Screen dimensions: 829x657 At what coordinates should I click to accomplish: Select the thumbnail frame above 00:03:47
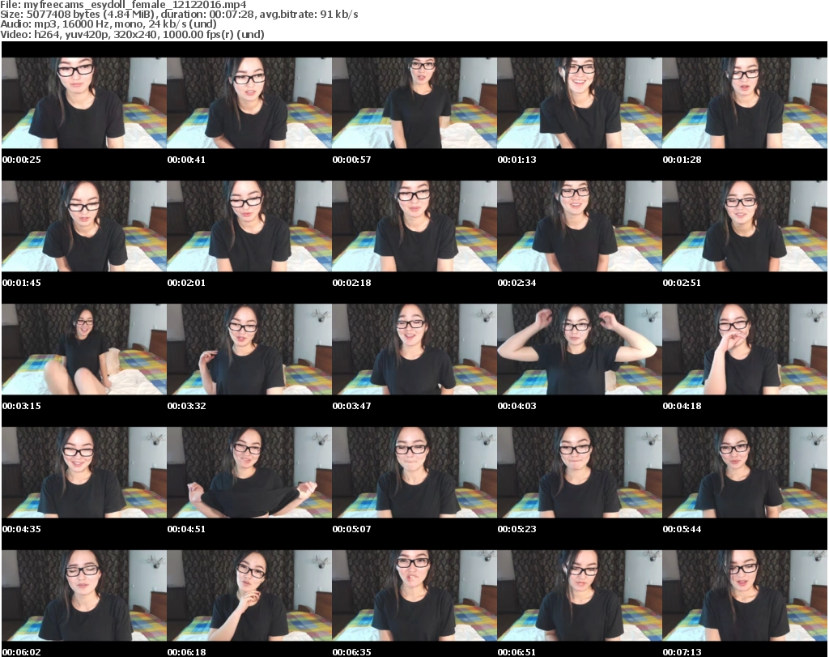pos(414,349)
